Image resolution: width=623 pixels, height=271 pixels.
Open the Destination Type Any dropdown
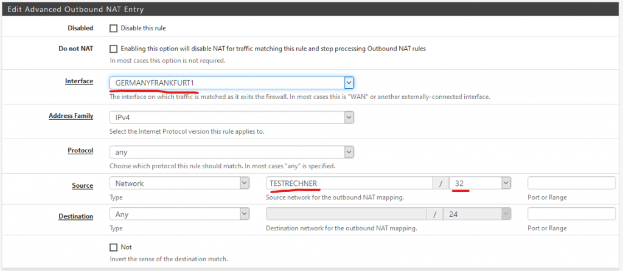(179, 214)
